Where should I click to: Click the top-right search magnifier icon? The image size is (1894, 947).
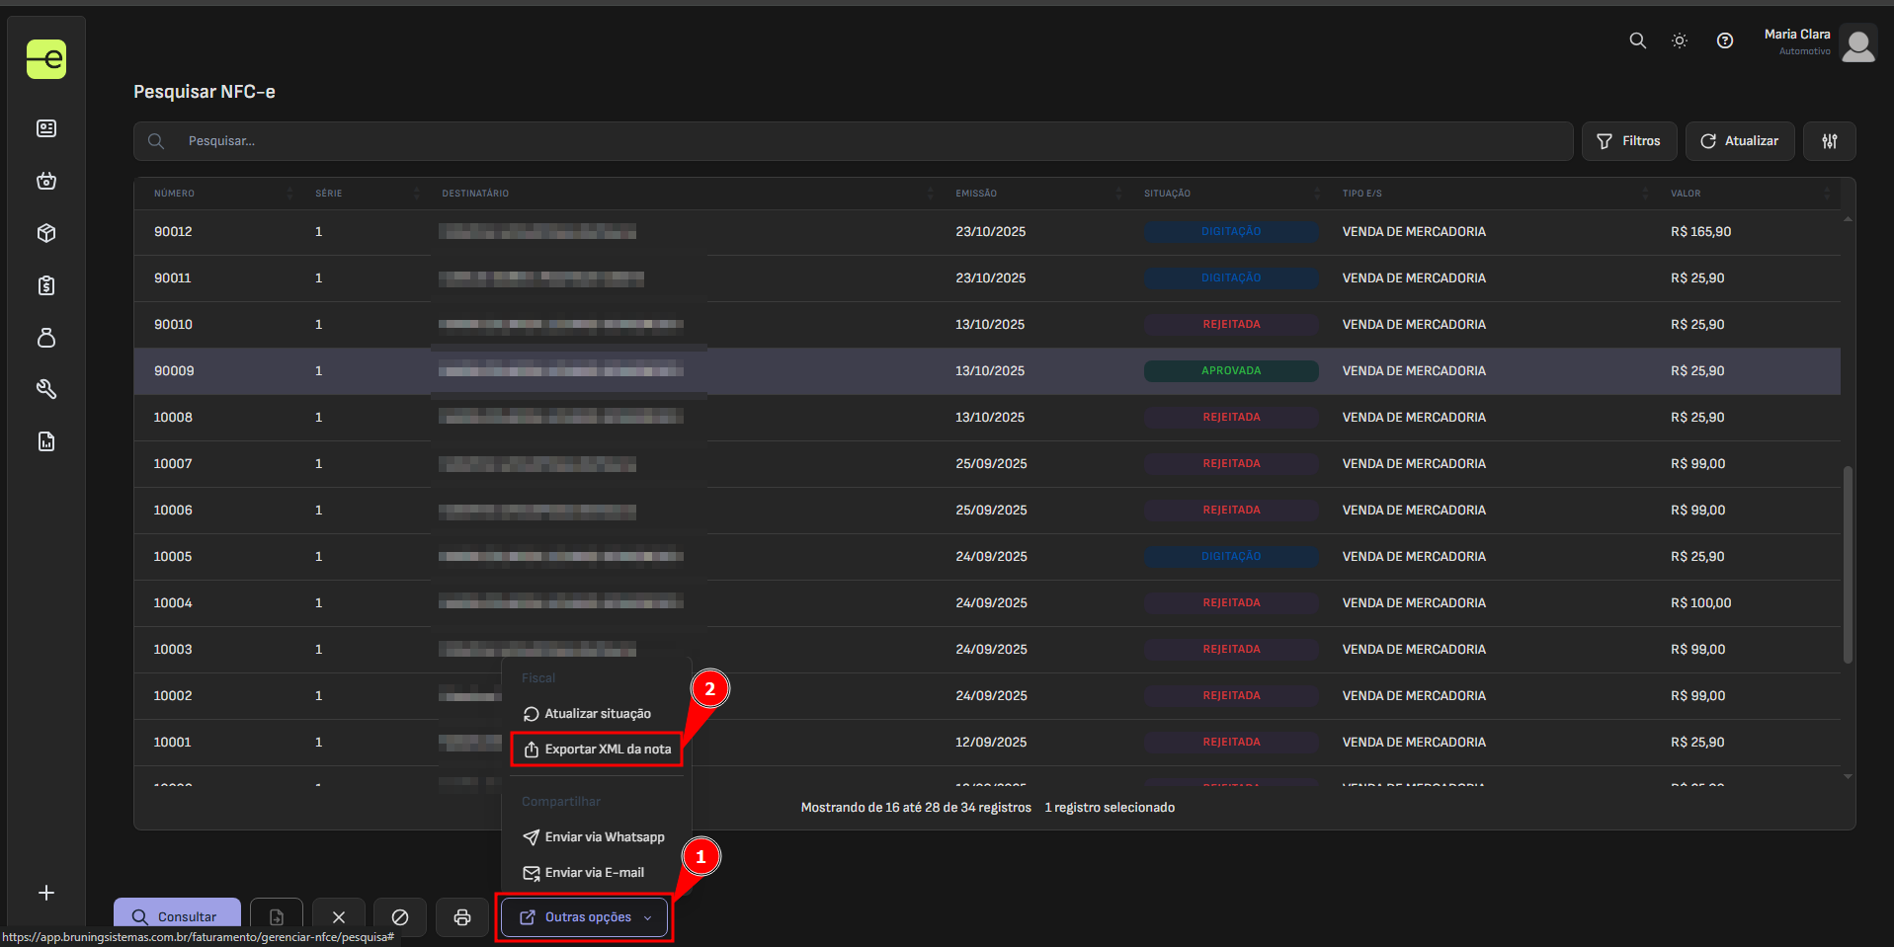[1637, 40]
